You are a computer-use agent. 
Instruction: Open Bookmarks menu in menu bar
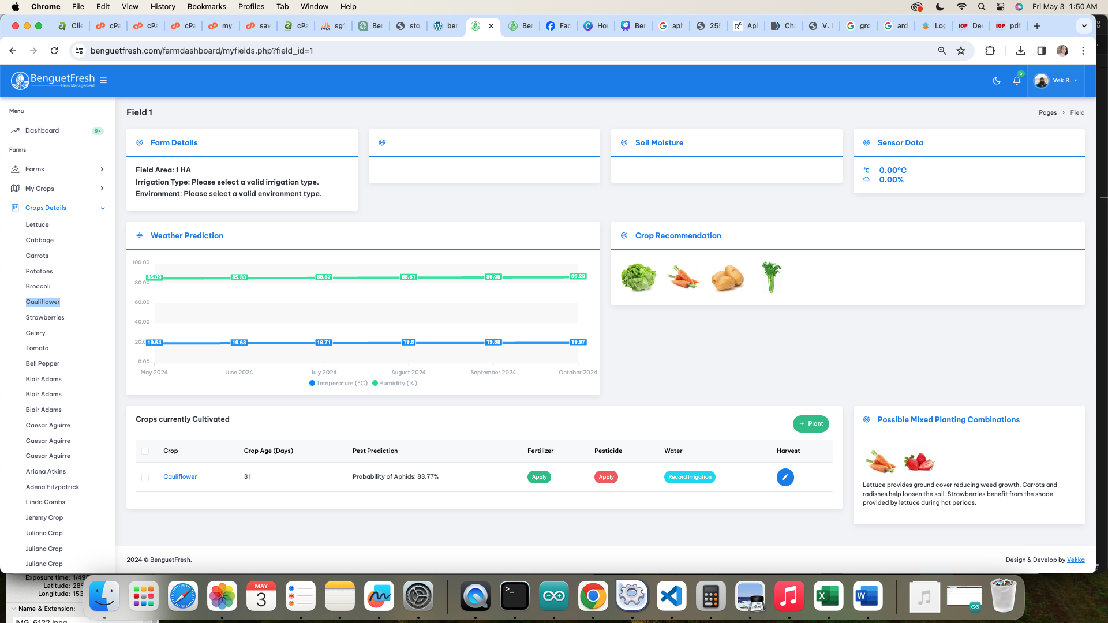(x=206, y=6)
